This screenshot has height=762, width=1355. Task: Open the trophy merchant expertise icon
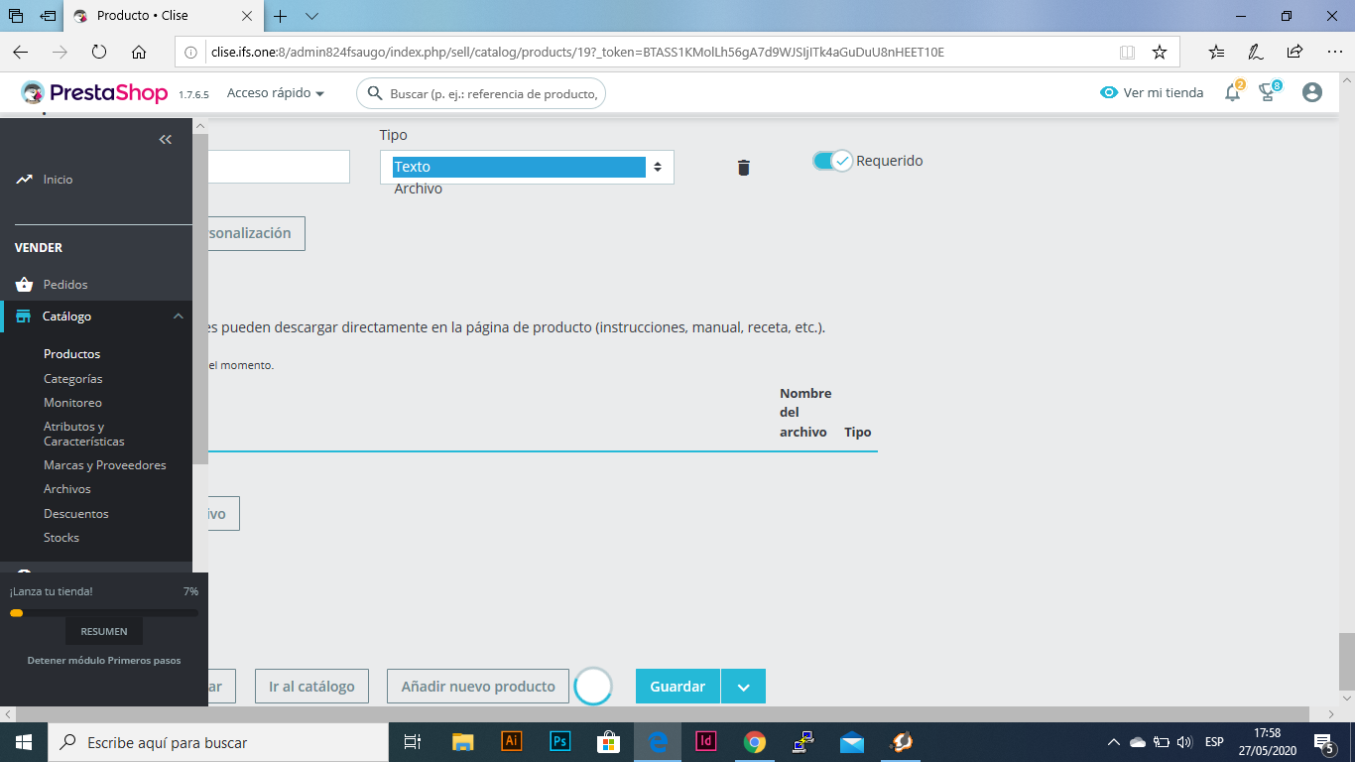coord(1269,92)
